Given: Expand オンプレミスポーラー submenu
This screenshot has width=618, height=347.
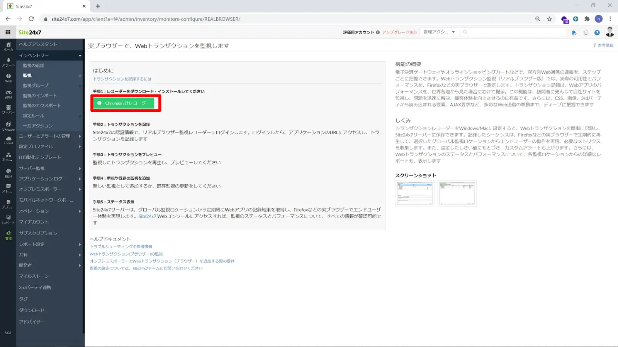Looking at the screenshot, I should (x=80, y=189).
